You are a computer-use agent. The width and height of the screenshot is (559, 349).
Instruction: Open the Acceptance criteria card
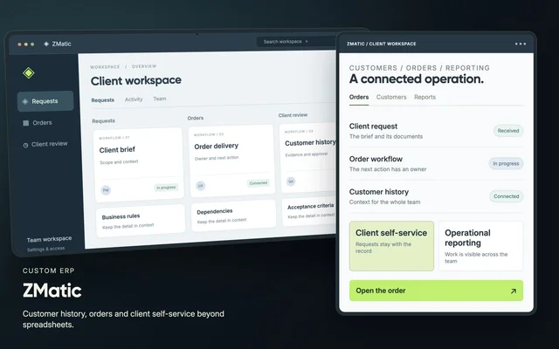pyautogui.click(x=309, y=211)
